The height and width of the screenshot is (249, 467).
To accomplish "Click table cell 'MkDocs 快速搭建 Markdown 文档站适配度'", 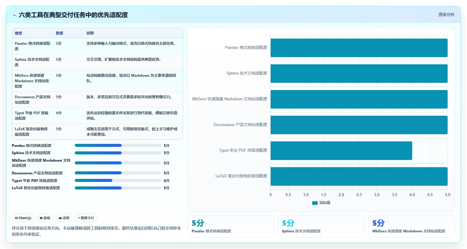I will pyautogui.click(x=32, y=81).
